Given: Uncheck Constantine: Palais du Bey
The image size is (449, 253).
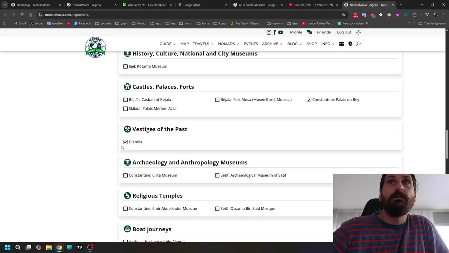Looking at the screenshot, I should [309, 100].
